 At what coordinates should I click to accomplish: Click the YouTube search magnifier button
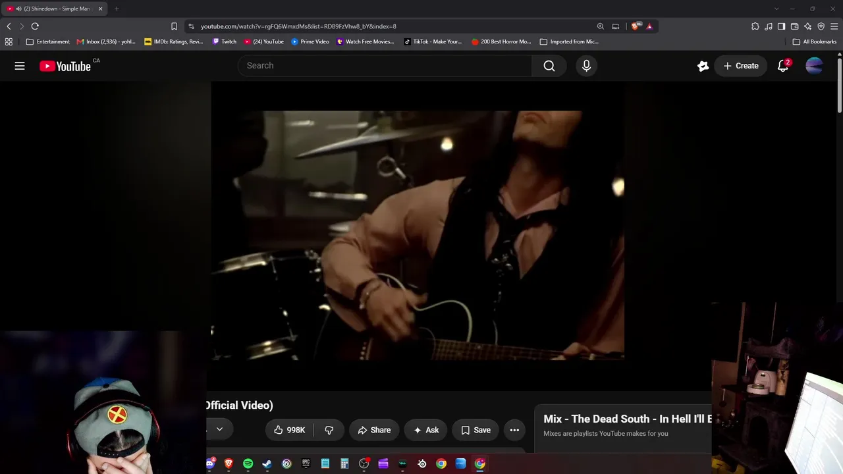pyautogui.click(x=549, y=66)
